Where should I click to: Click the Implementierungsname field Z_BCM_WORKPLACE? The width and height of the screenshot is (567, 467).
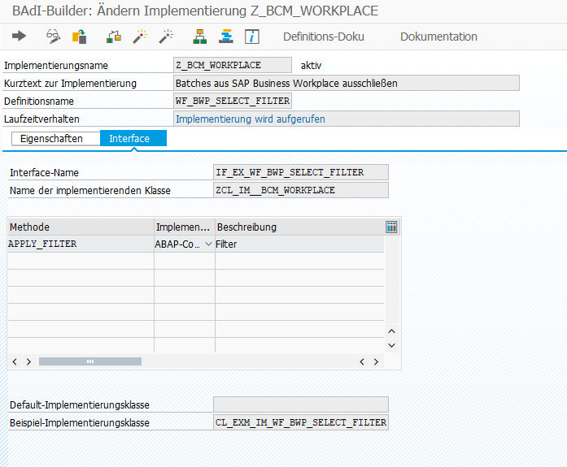pos(233,65)
